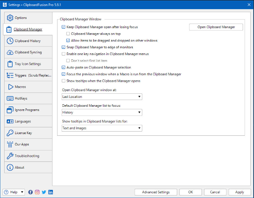The height and width of the screenshot is (198, 254).
Task: Click the Tray Icon Settings clipboard icon
Action: [10, 64]
